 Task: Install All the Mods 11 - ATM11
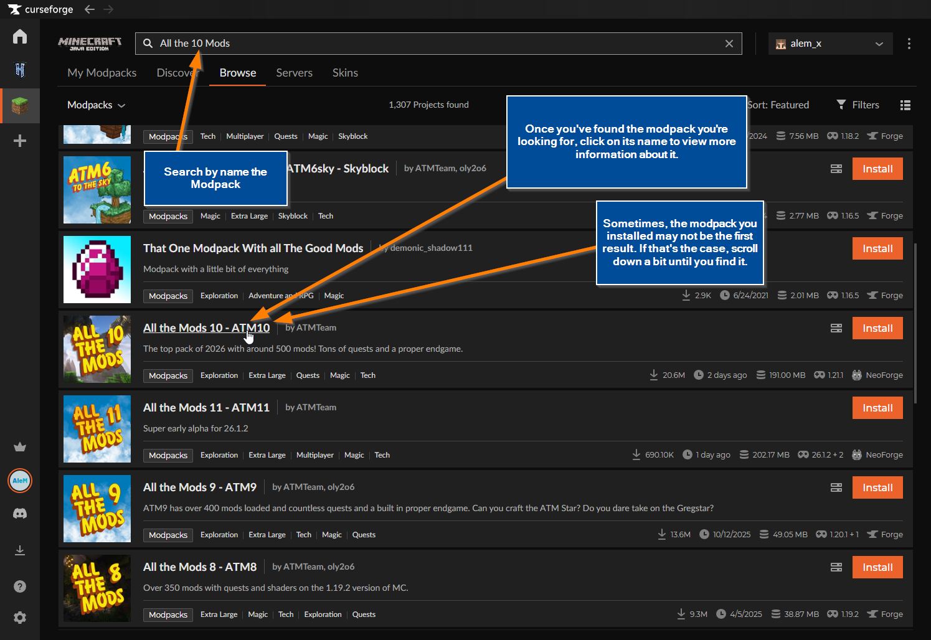point(877,408)
